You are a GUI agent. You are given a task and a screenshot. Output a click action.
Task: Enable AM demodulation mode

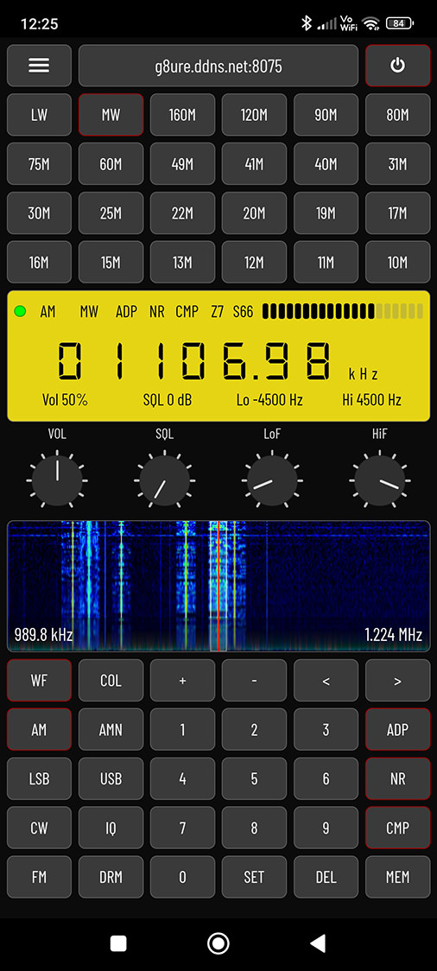click(x=39, y=729)
